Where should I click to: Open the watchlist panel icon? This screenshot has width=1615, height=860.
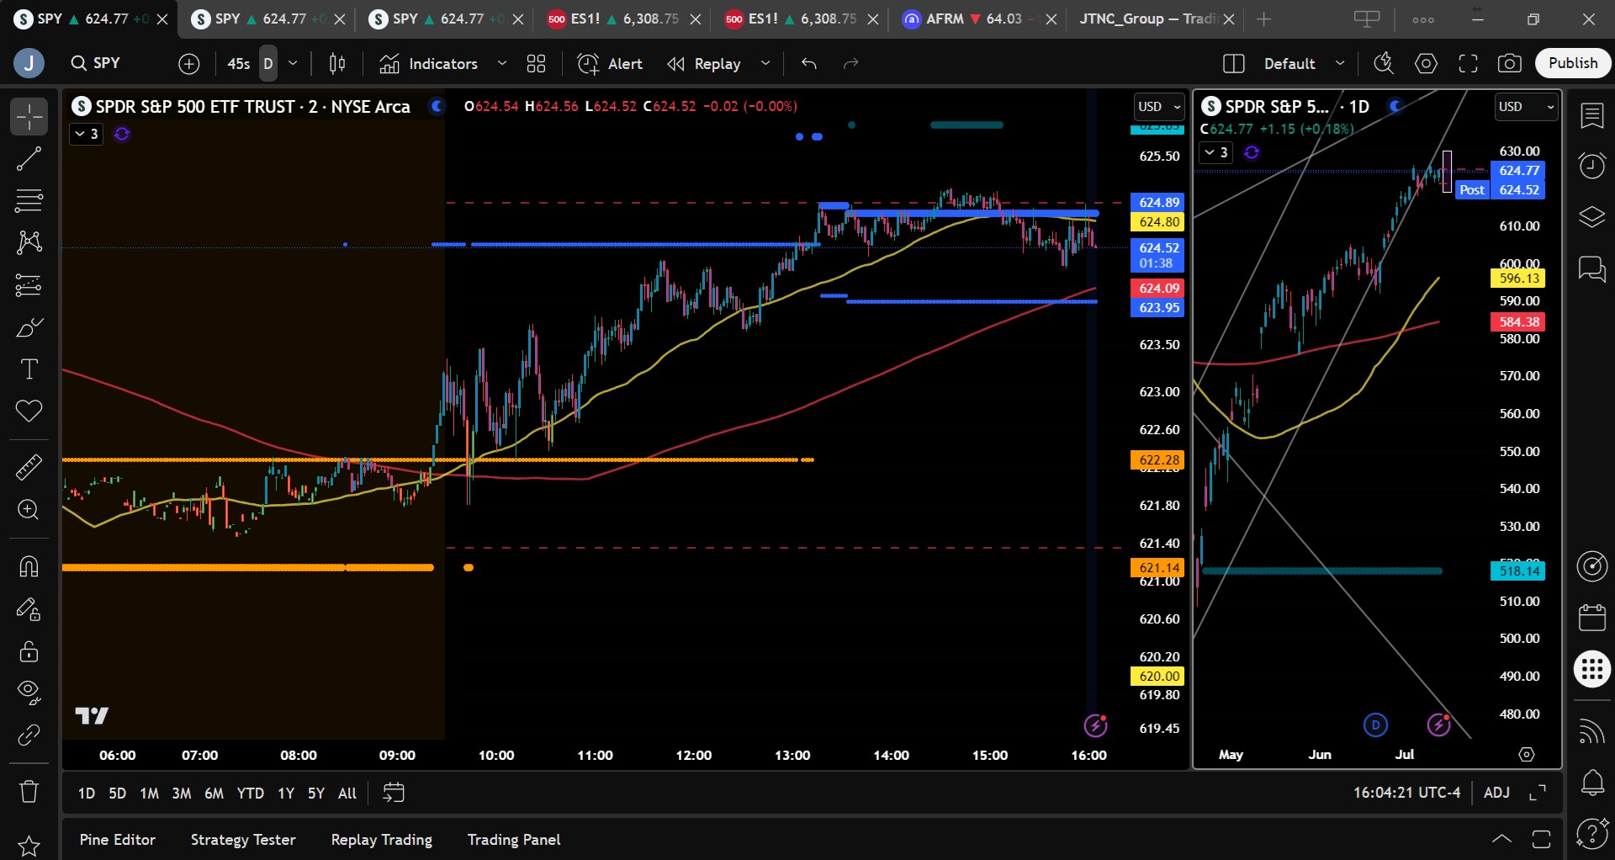pyautogui.click(x=1592, y=116)
